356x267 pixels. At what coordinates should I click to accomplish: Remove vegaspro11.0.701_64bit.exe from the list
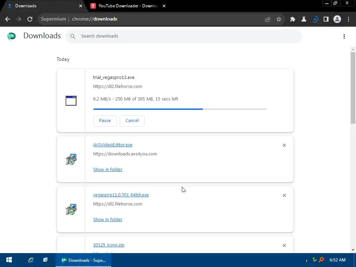284,195
